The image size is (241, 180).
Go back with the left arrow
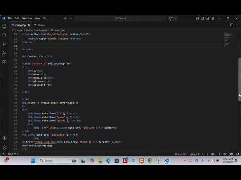click(x=66, y=18)
